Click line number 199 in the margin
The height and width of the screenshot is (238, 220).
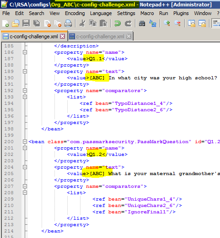(9, 135)
